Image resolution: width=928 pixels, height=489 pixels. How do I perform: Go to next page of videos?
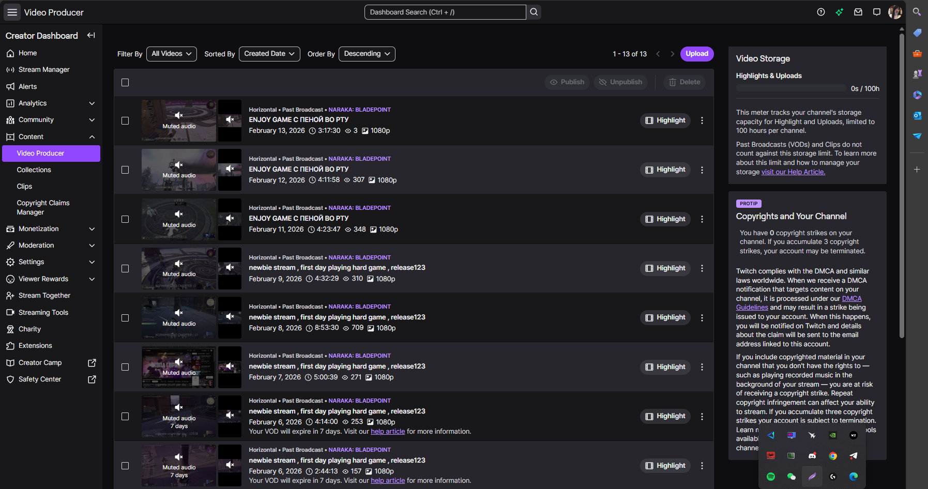pos(672,54)
